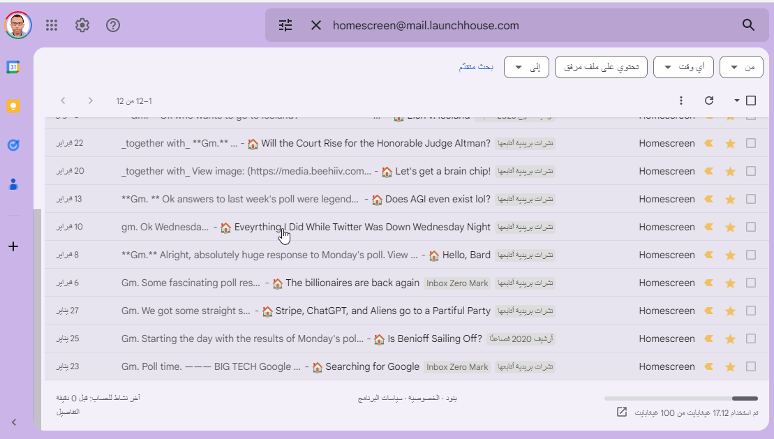Expand the 'من' sender filter dropdown

[x=741, y=67]
